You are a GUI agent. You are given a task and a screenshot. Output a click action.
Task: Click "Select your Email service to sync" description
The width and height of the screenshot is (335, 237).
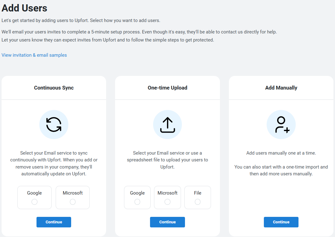click(x=54, y=163)
